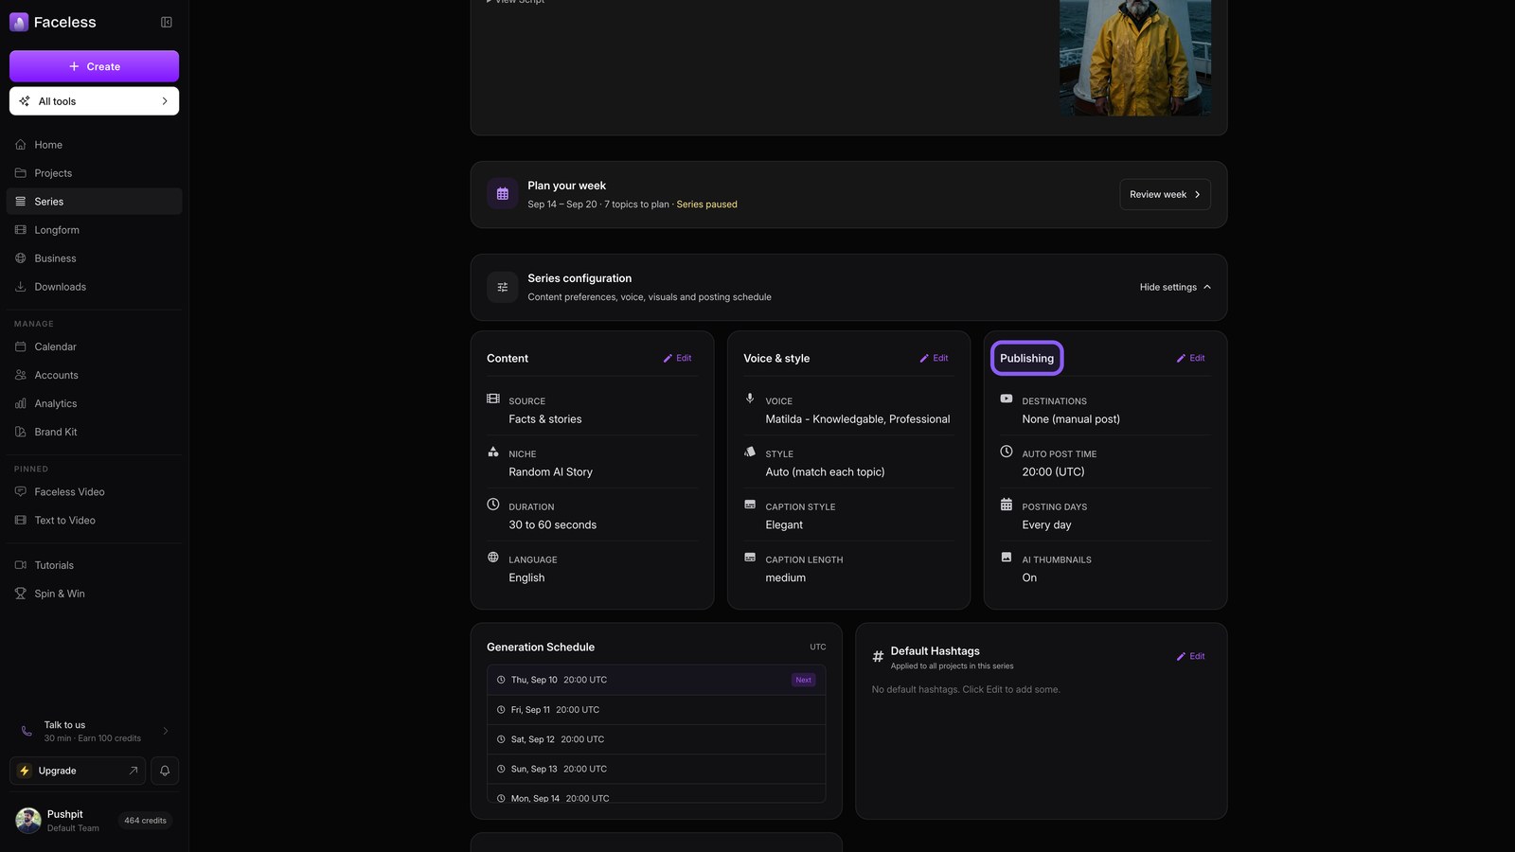Open the Home page in sidebar
Image resolution: width=1515 pixels, height=852 pixels.
click(x=94, y=145)
